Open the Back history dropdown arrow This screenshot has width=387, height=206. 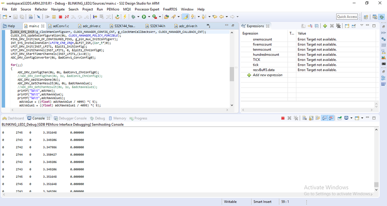[226, 17]
